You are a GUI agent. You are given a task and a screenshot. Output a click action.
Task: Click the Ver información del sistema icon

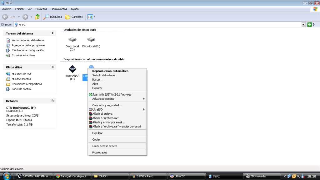coord(8,40)
